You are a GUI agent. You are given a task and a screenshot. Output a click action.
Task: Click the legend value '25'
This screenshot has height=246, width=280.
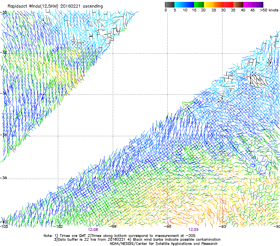pyautogui.click(x=214, y=10)
